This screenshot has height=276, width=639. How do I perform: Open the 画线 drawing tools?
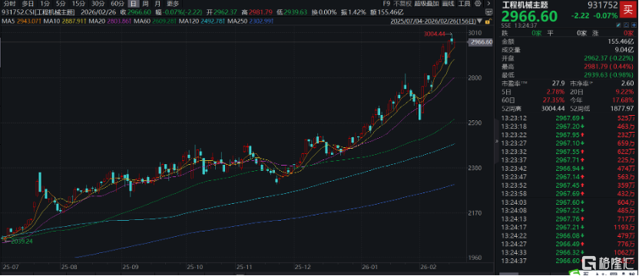(449, 3)
